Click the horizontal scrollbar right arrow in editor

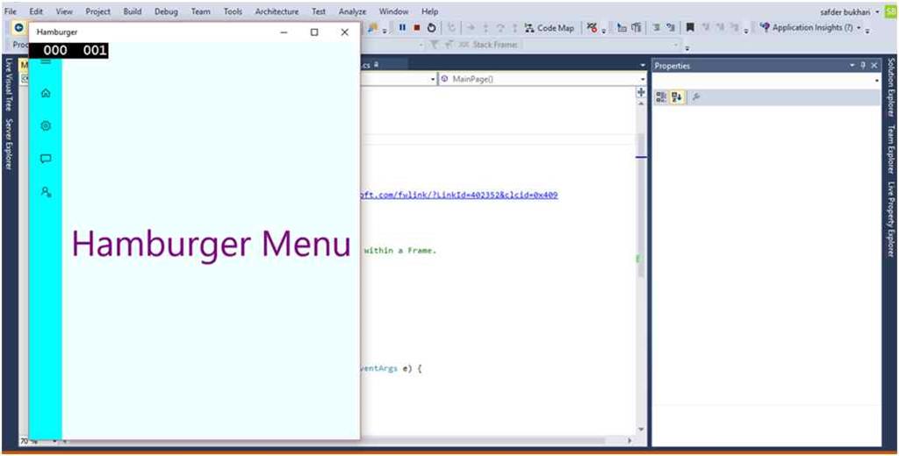(x=629, y=440)
